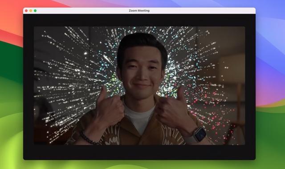Click the "Zoom Meeting" title text
This screenshot has width=285, height=169.
coord(139,11)
